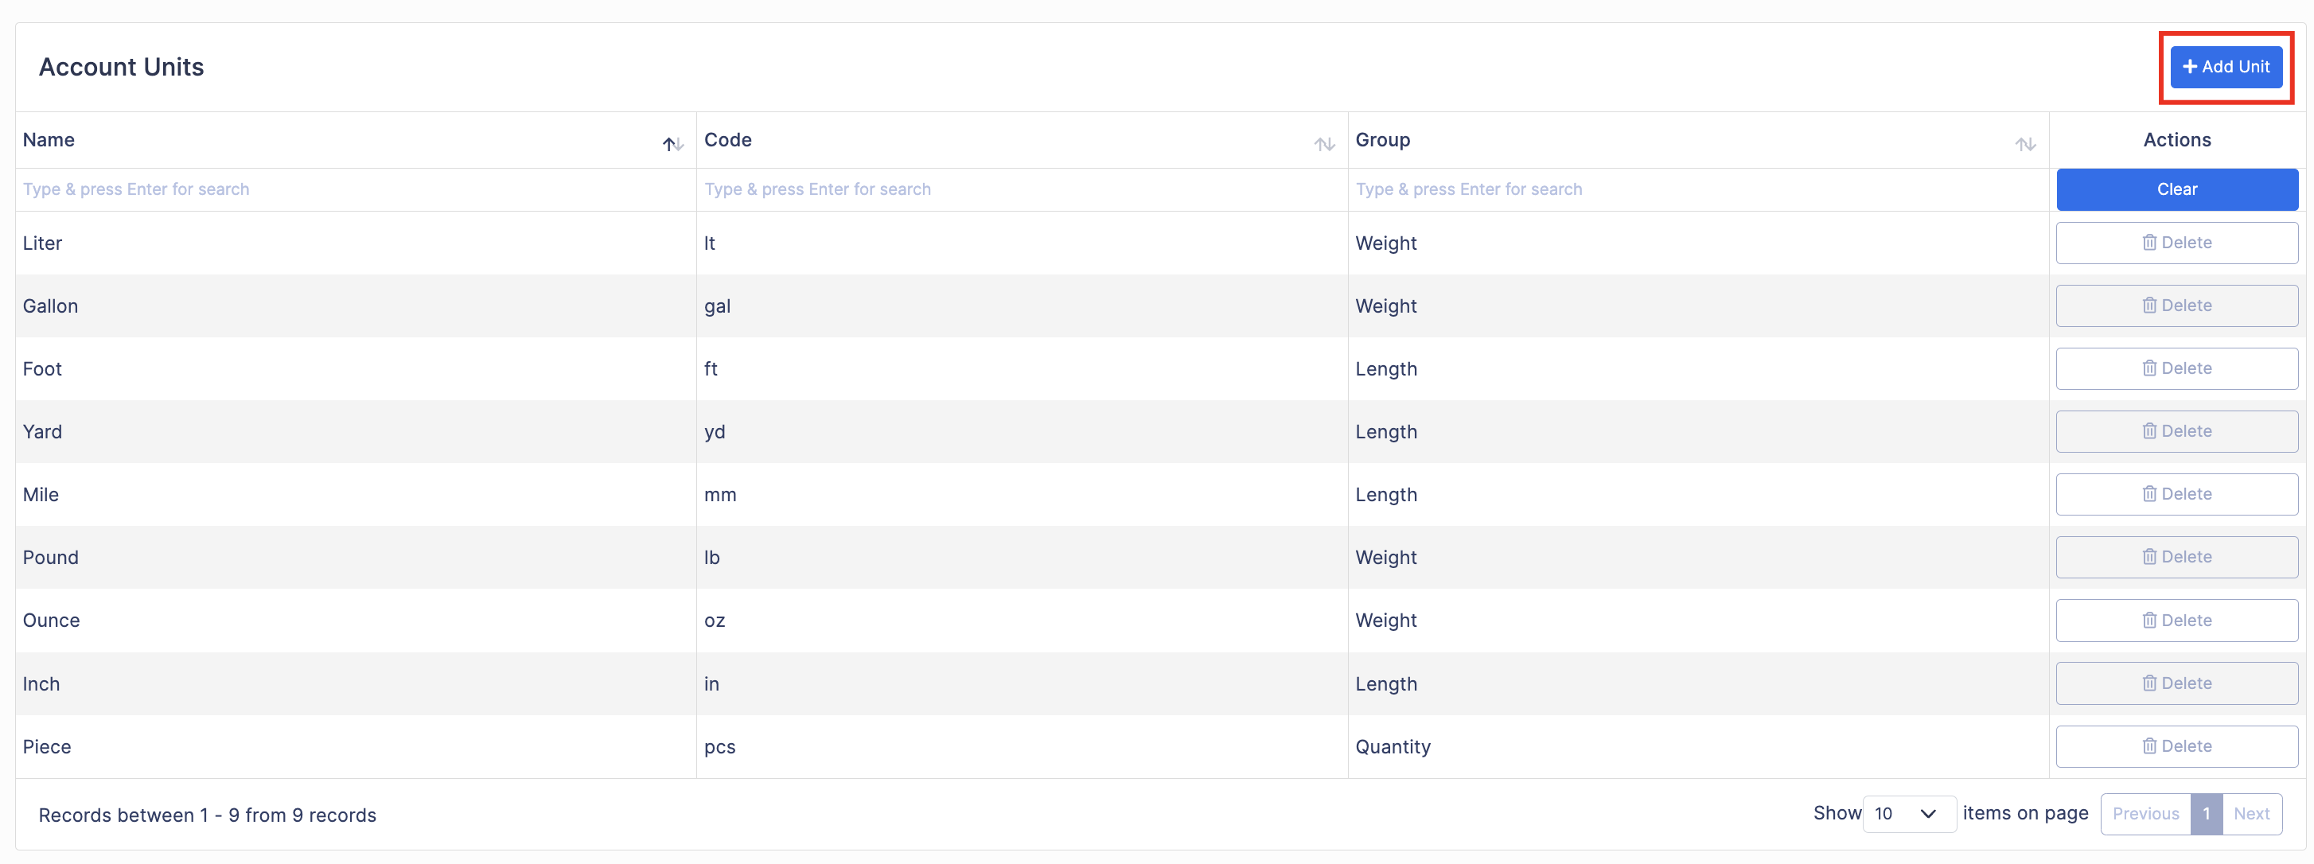This screenshot has width=2314, height=864.
Task: Sort table by Group column arrows
Action: (2024, 144)
